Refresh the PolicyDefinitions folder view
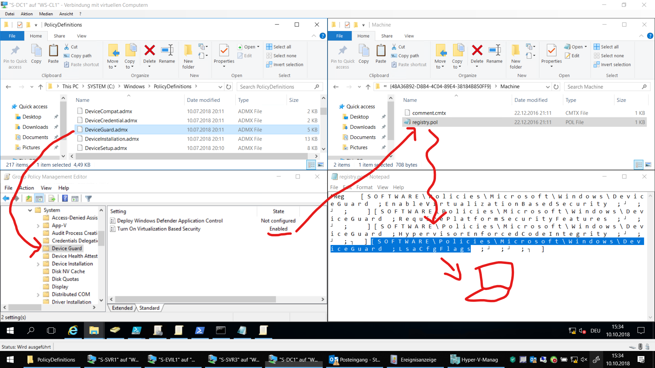This screenshot has height=368, width=655. point(229,87)
